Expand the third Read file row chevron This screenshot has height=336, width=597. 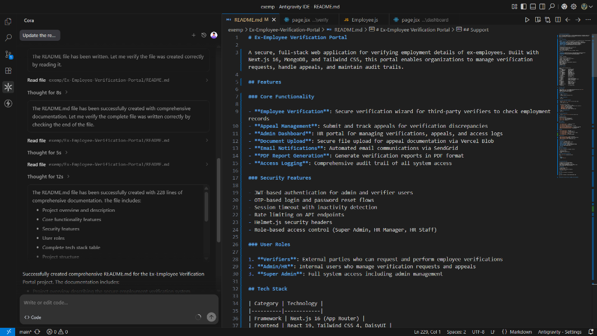(207, 164)
